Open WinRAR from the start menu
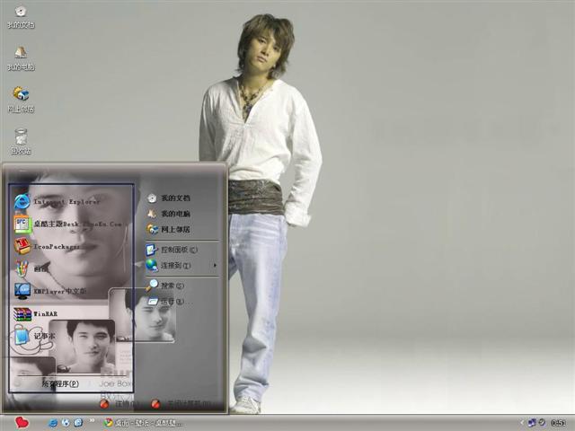This screenshot has width=575, height=431. [x=36, y=313]
